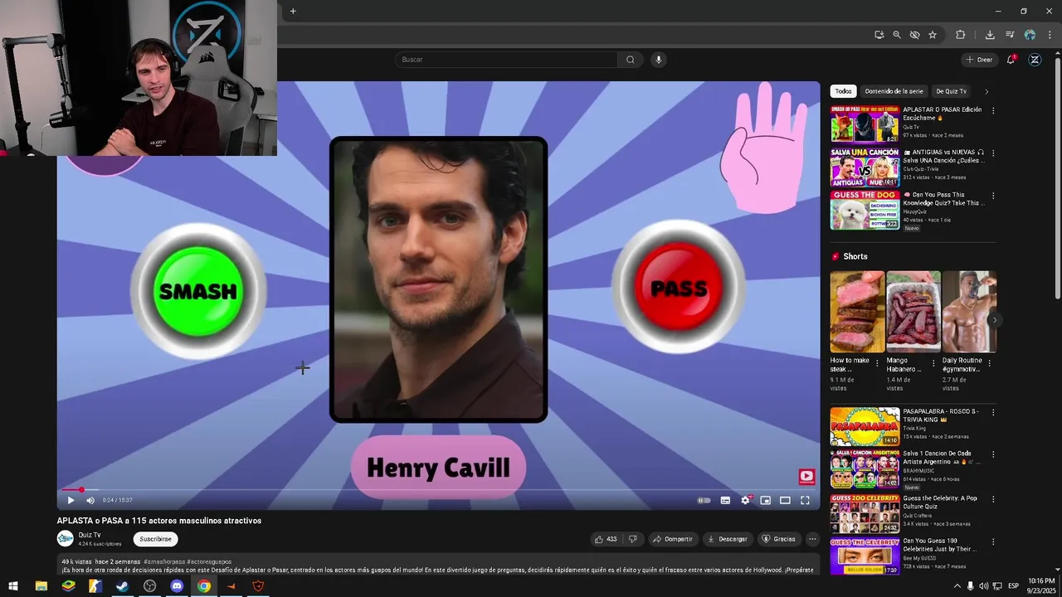This screenshot has width=1062, height=597.
Task: Start voice search with microphone
Action: pyautogui.click(x=659, y=60)
